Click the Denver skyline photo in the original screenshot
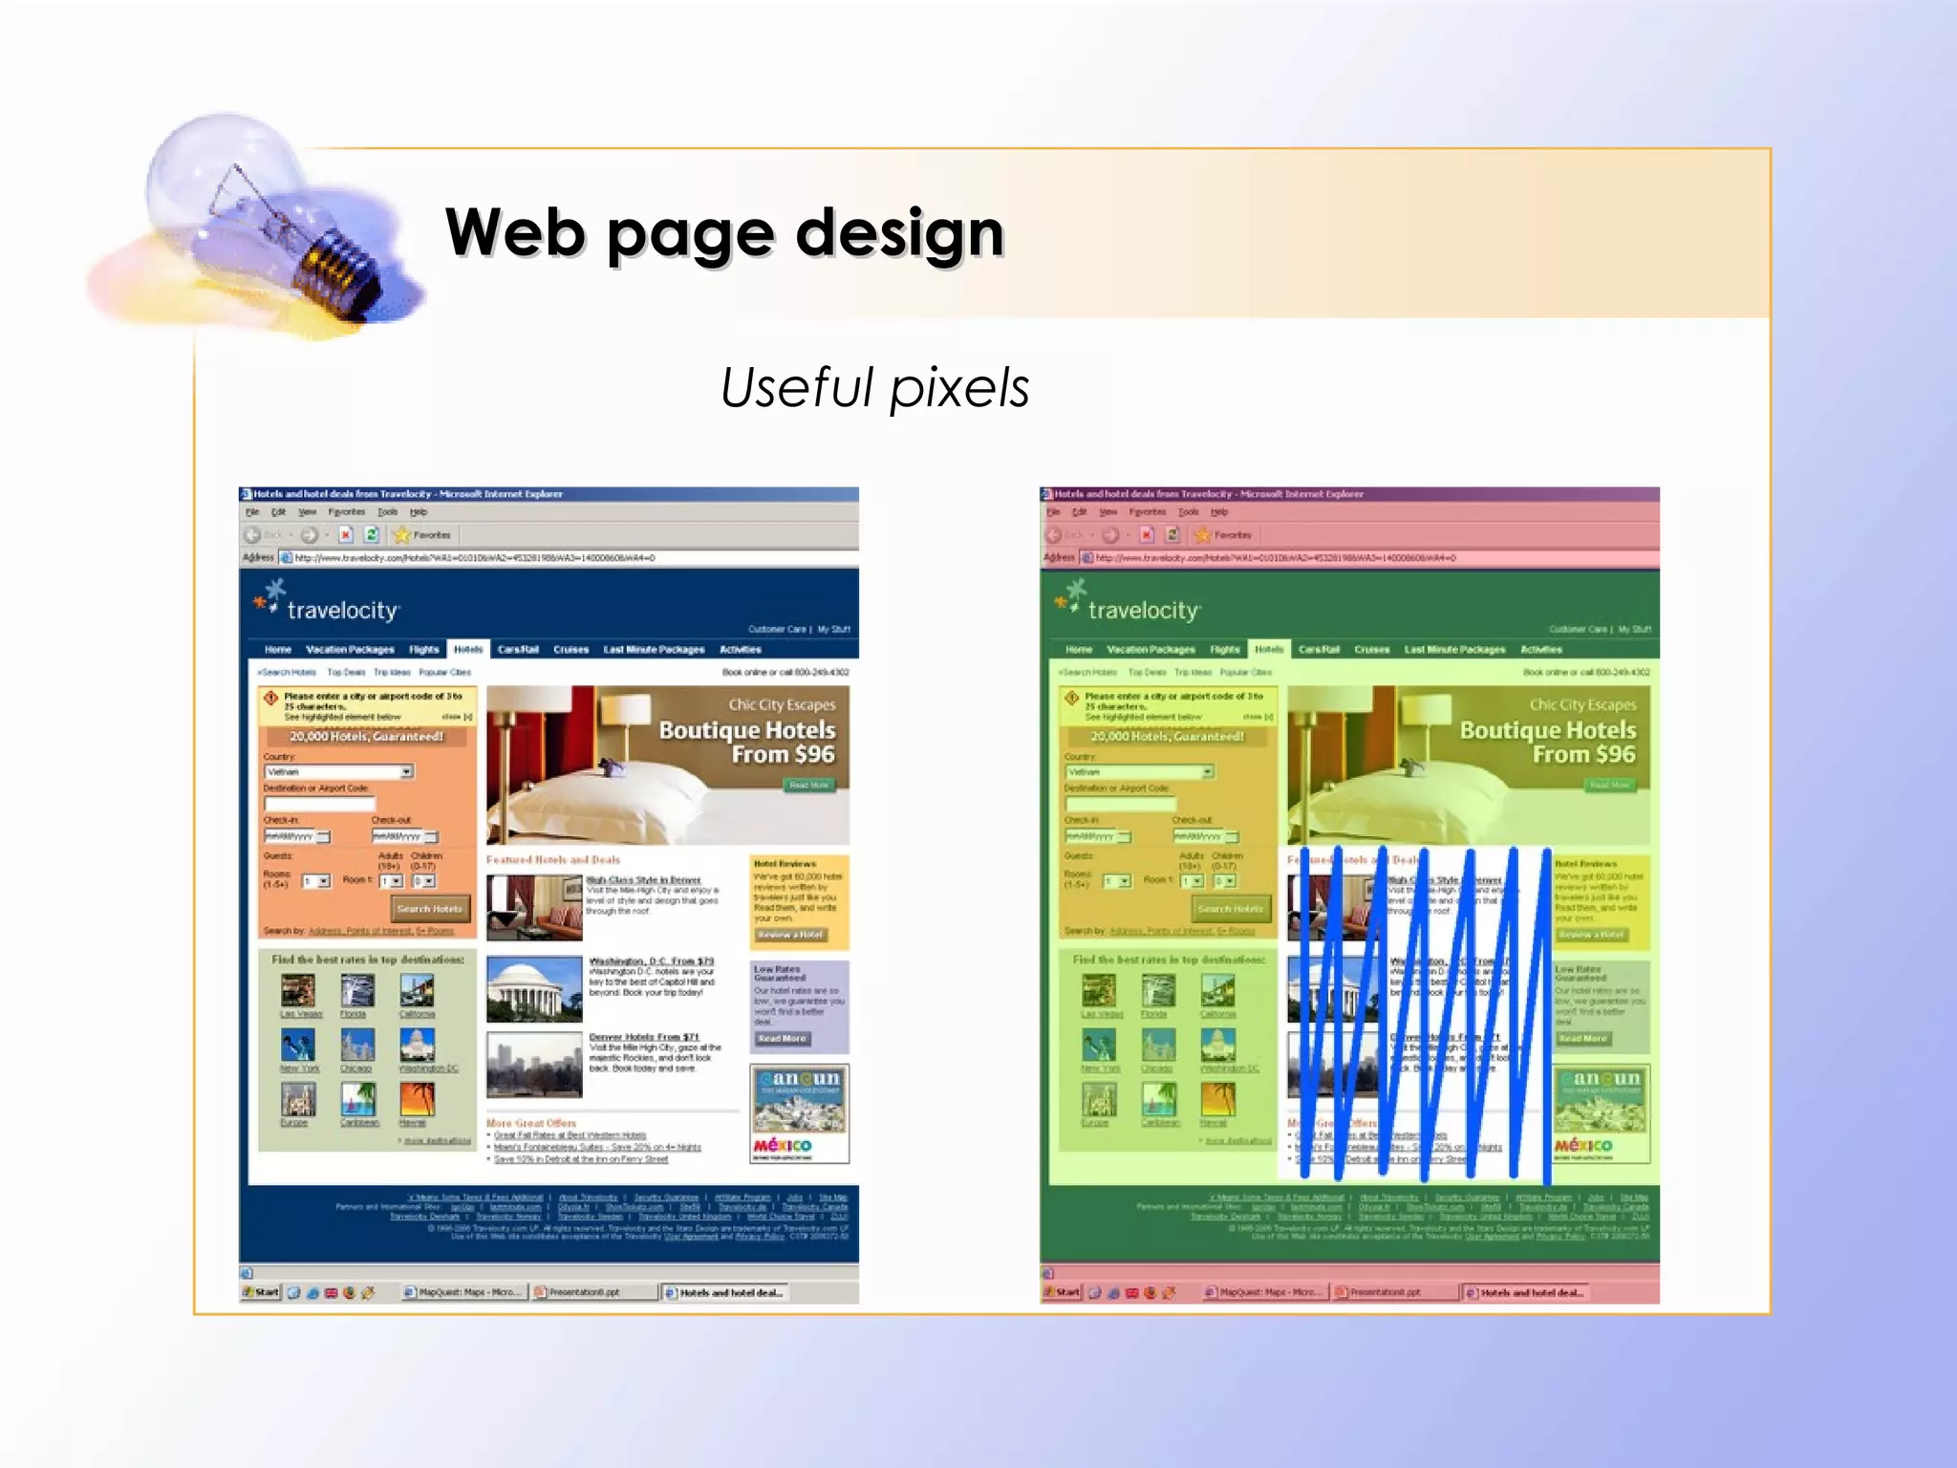1957x1468 pixels. pyautogui.click(x=534, y=1065)
